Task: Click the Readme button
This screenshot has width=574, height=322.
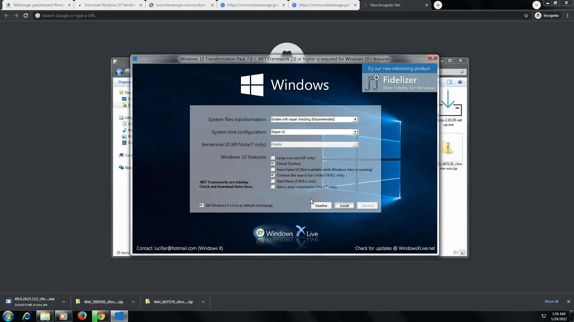Action: [x=321, y=206]
